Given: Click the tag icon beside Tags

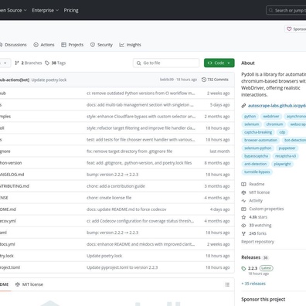Looking at the screenshot, I should click(x=47, y=63).
